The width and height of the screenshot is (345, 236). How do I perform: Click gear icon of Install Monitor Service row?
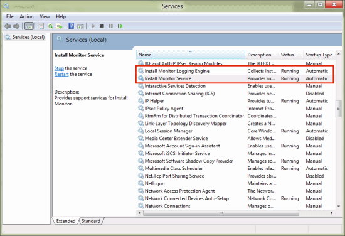click(141, 78)
